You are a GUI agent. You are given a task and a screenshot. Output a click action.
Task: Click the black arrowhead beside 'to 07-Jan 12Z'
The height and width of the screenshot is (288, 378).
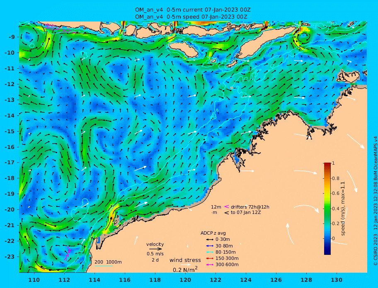(227, 213)
